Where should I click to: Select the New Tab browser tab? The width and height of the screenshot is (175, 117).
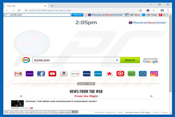click(26, 6)
